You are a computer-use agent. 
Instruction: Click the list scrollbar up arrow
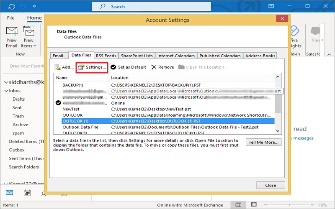coord(278,77)
